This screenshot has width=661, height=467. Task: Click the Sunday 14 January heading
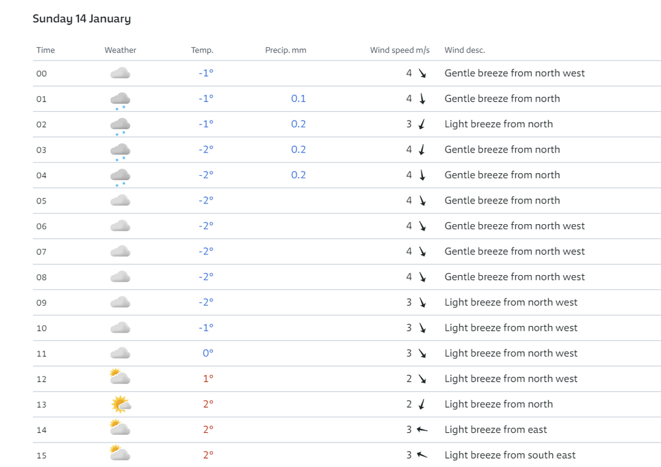82,19
